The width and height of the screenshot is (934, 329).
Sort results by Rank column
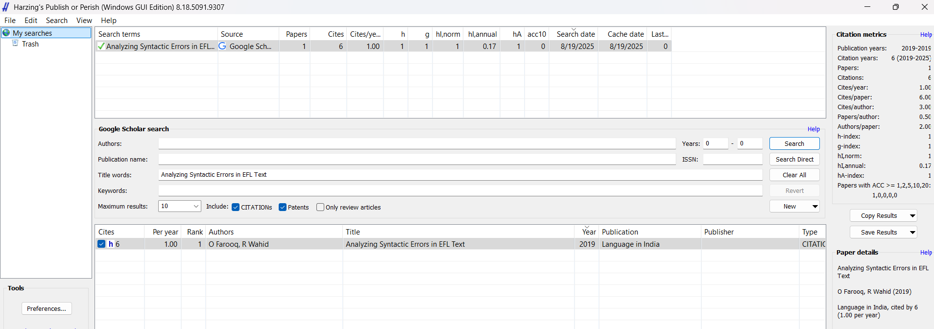193,232
